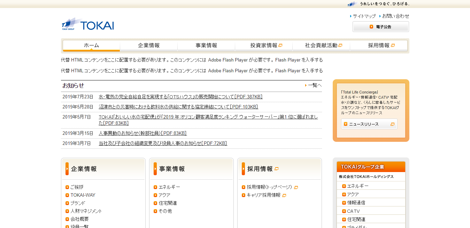Select the 企業情報 navigation tab
The width and height of the screenshot is (470, 228).
click(149, 46)
